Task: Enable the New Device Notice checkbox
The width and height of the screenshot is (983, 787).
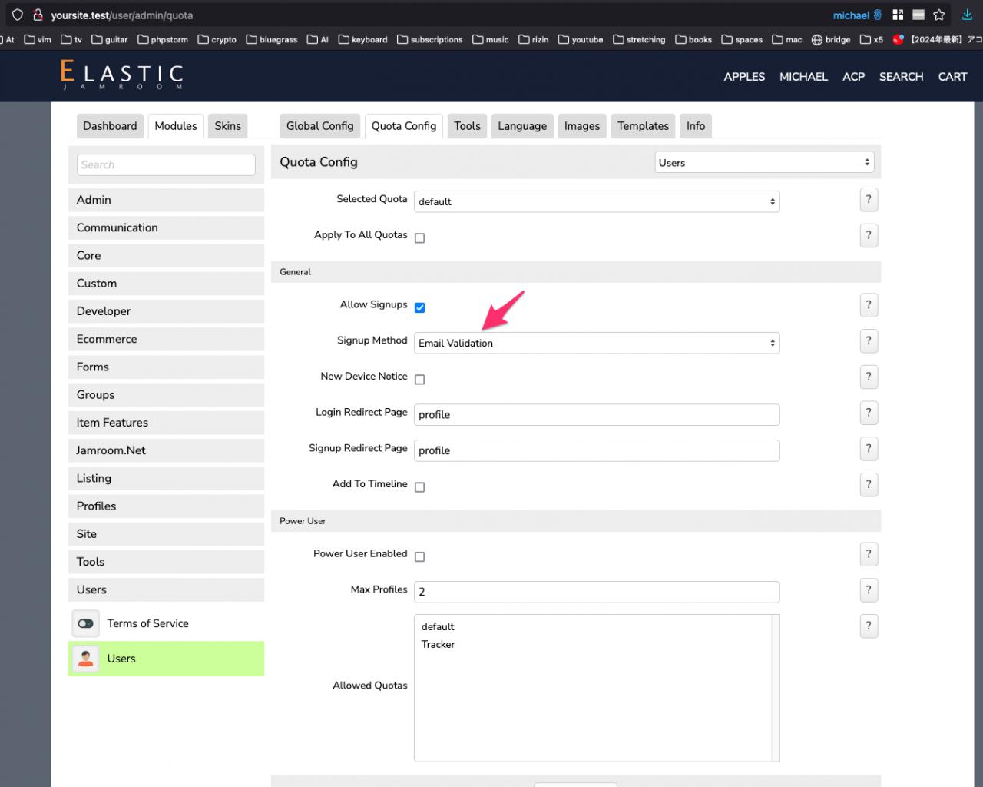Action: tap(420, 380)
